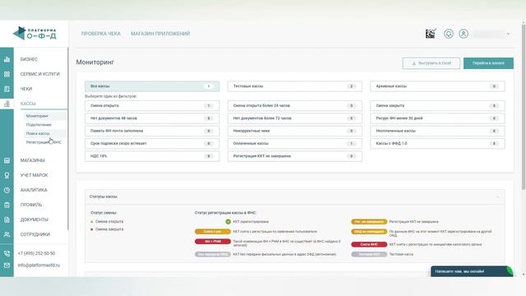Click the +7 (495) 252-50-50 phone link
Screen dimensions: 526x296
coord(36,253)
